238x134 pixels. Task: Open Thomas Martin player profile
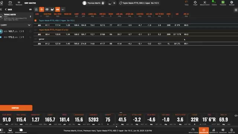(x=93, y=3)
